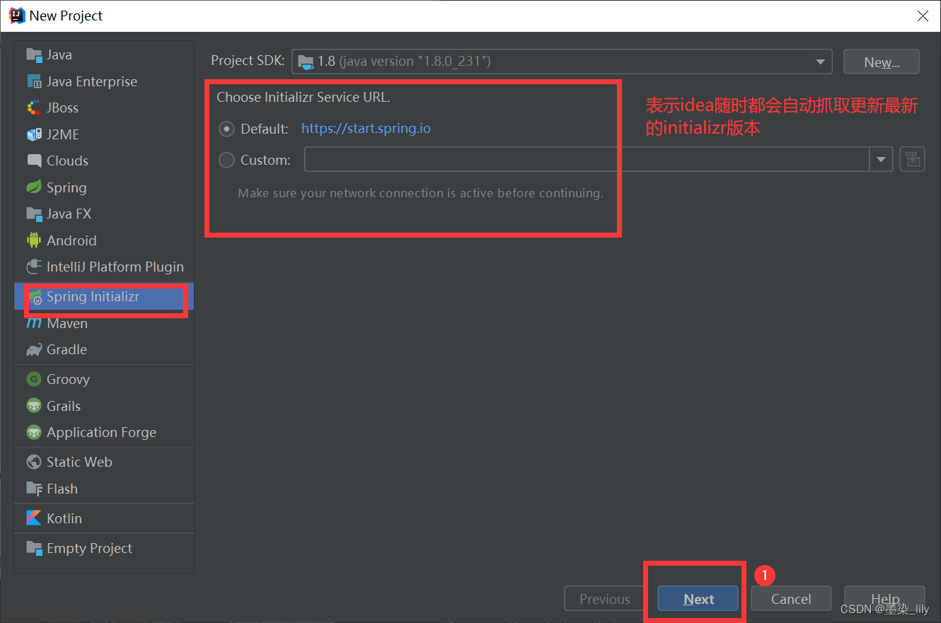Click the 'Make sure your network connection' note

[x=420, y=193]
